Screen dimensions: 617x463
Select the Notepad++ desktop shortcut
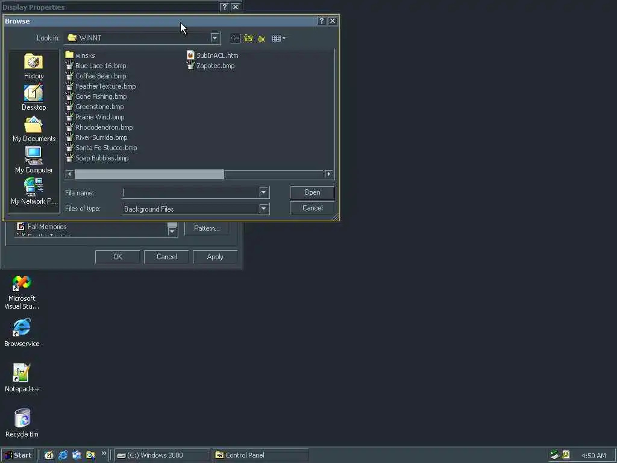[x=22, y=378]
